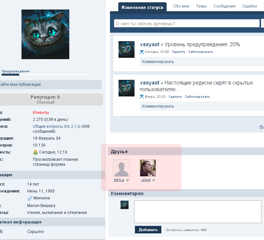Click the text 'чтение, выжигание и отжигание'
Screen dimensions: 264x240
(x=57, y=213)
